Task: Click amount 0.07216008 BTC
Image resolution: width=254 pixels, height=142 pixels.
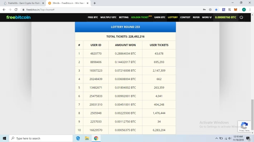Action: 125,70
